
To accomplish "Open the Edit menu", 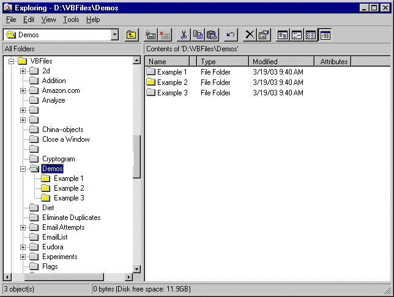I will [29, 20].
